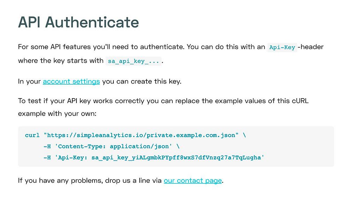The width and height of the screenshot is (349, 204).
Task: Click the text example with your own
Action: [x=57, y=113]
